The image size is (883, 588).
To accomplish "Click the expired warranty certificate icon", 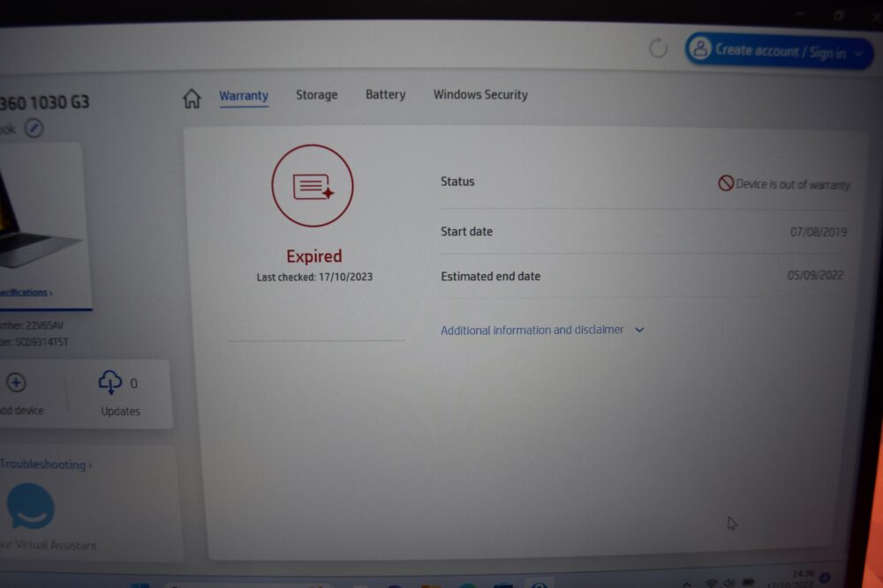I will (x=313, y=186).
